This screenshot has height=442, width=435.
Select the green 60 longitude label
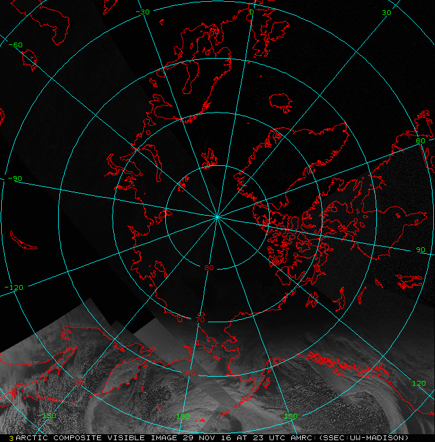(421, 141)
